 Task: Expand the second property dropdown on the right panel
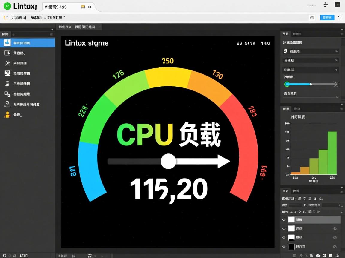[x=310, y=60]
